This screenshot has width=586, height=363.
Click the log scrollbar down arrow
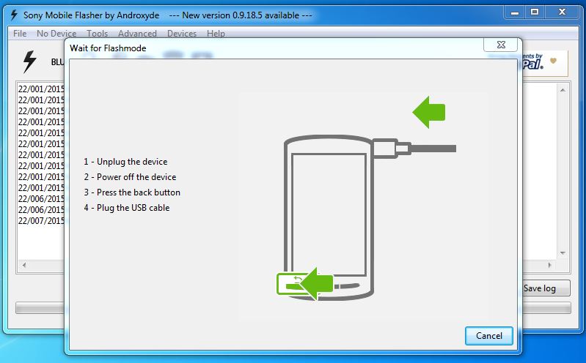pyautogui.click(x=563, y=253)
